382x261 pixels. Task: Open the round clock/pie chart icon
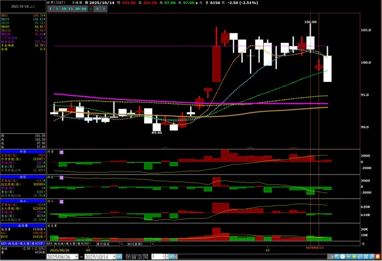[x=343, y=257]
